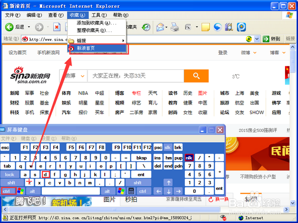Screen dimensions: 298x223
Task: Toggle the left shft key
Action: 11,182
